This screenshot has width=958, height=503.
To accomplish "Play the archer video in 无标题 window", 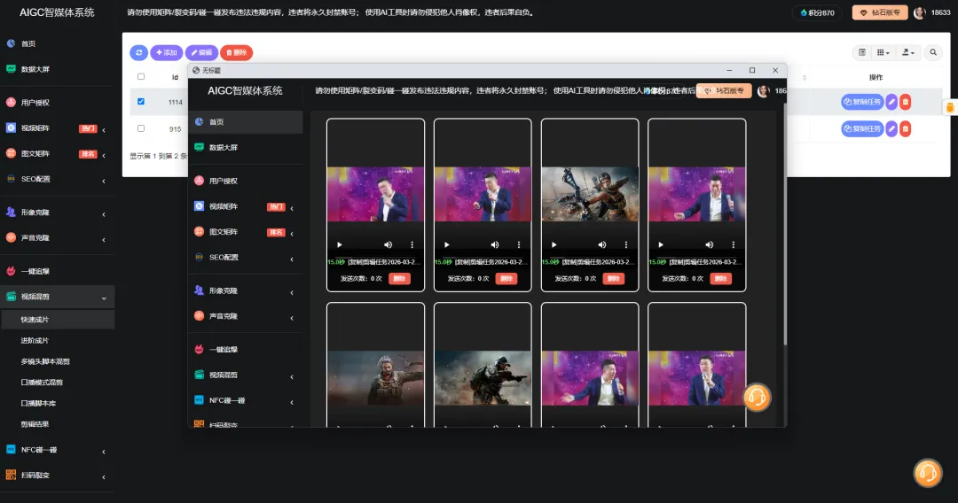I will [554, 244].
